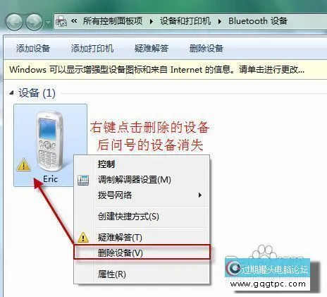Collapse the 设备 (1) group triangle
The height and width of the screenshot is (297, 327).
[11, 93]
